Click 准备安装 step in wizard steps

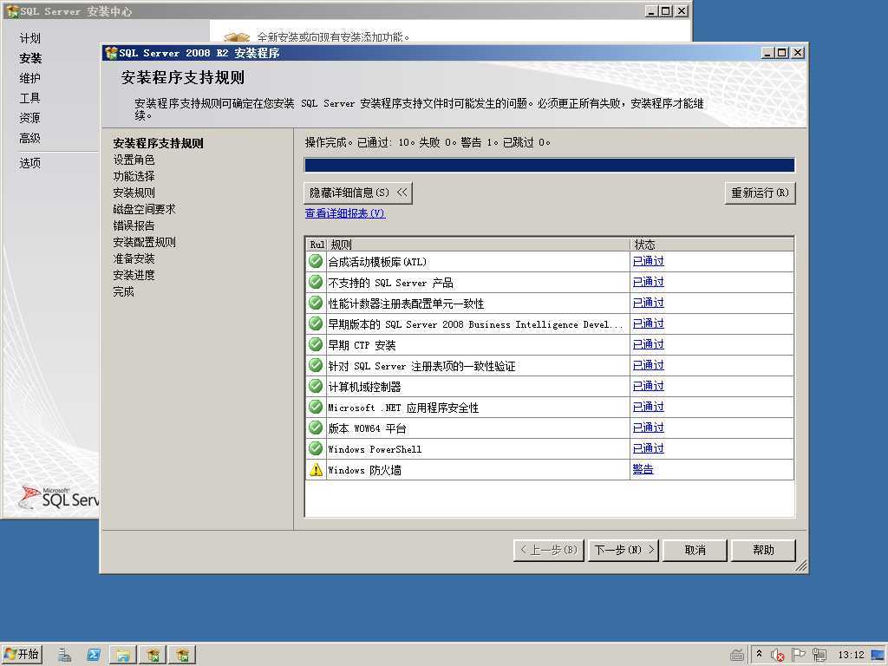coord(134,258)
